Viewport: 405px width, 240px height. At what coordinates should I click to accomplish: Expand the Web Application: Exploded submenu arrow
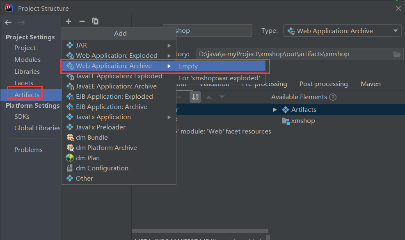tap(169, 56)
